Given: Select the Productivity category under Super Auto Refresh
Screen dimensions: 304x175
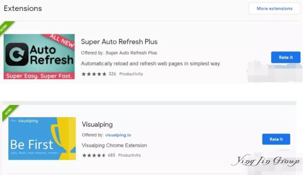Looking at the screenshot, I should point(131,74).
